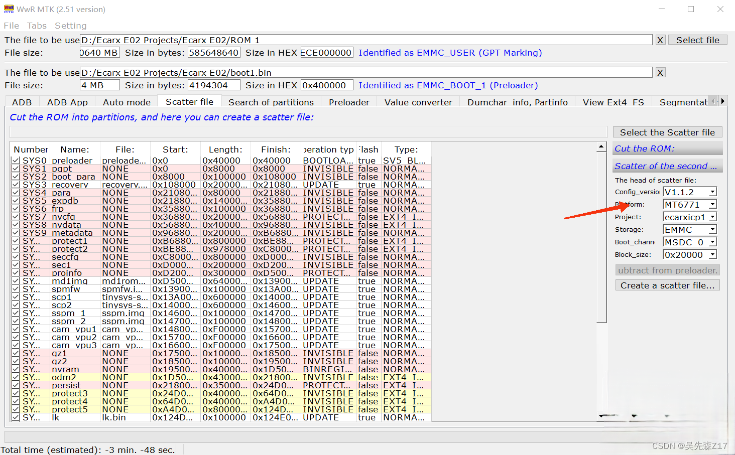This screenshot has width=735, height=455.
Task: Click the Size in bytes 585648640 field
Action: pyautogui.click(x=214, y=53)
